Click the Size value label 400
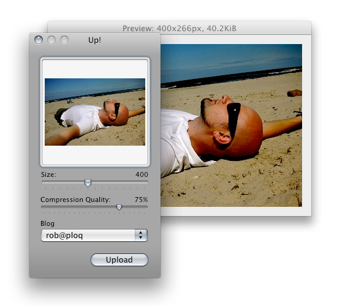This screenshot has height=306, width=337. [142, 174]
